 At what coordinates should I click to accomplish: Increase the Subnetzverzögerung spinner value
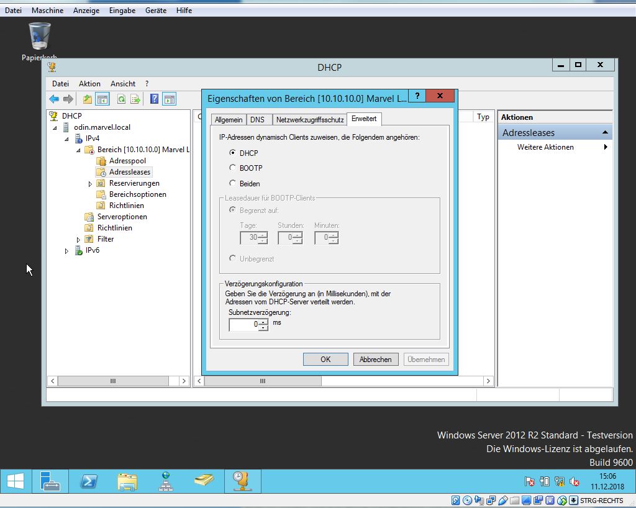pos(263,322)
